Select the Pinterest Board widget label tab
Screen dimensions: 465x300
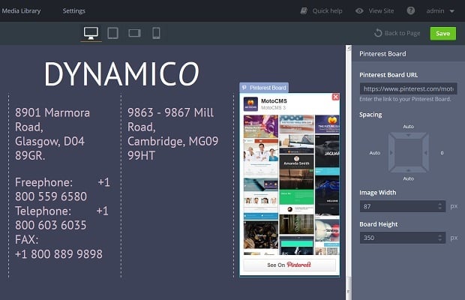(x=263, y=88)
